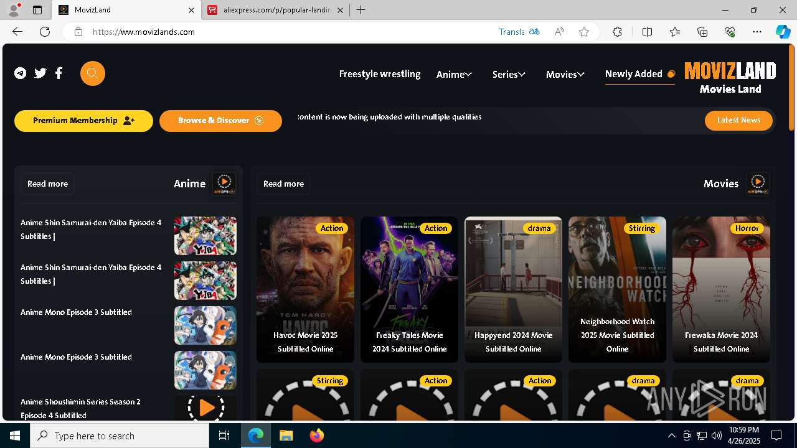Open Newly Added menu item
This screenshot has width=797, height=448.
pos(639,74)
